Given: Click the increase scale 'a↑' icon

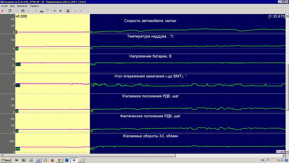Looking at the screenshot, I should click(81, 11).
